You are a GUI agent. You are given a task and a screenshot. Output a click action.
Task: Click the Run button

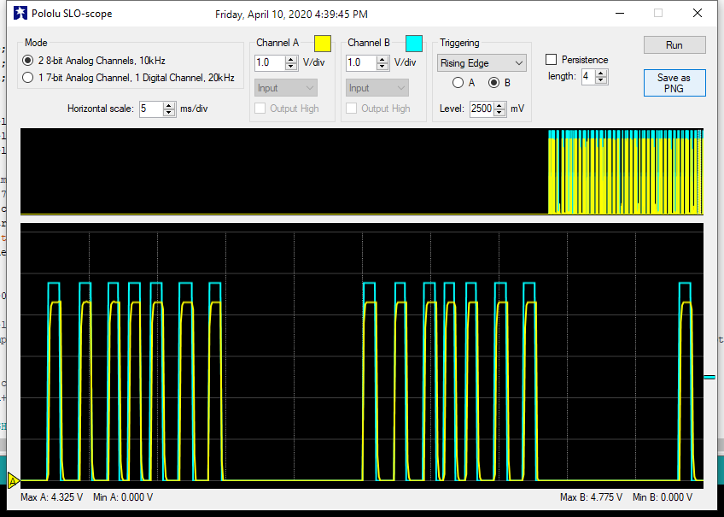(x=674, y=44)
